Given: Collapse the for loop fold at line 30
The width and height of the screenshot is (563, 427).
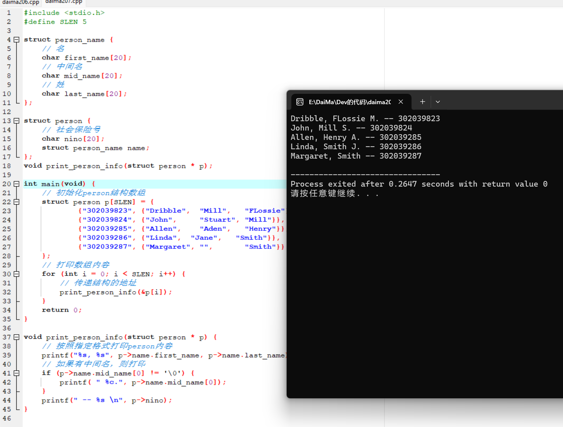Looking at the screenshot, I should coord(16,274).
